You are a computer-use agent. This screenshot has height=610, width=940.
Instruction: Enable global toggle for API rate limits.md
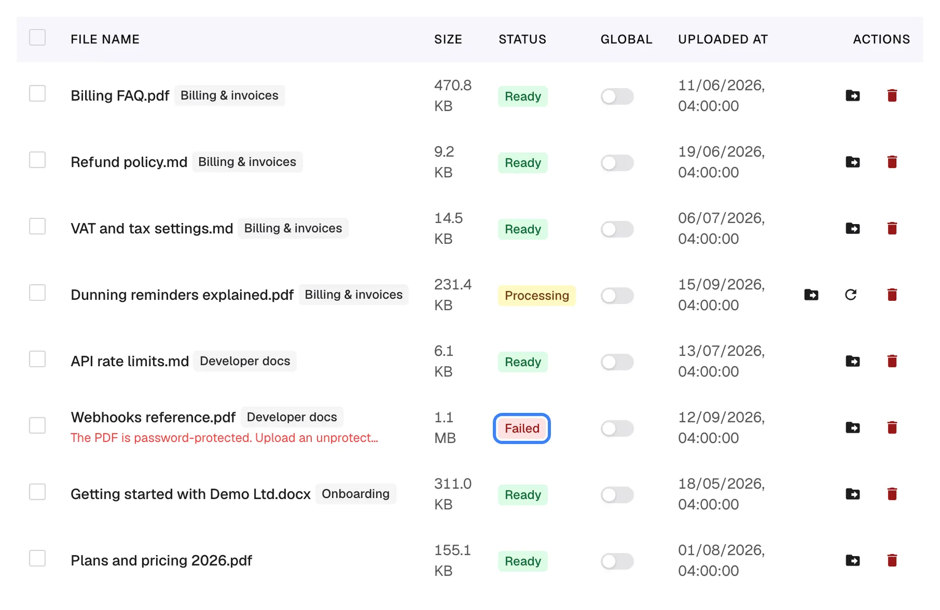click(x=617, y=362)
